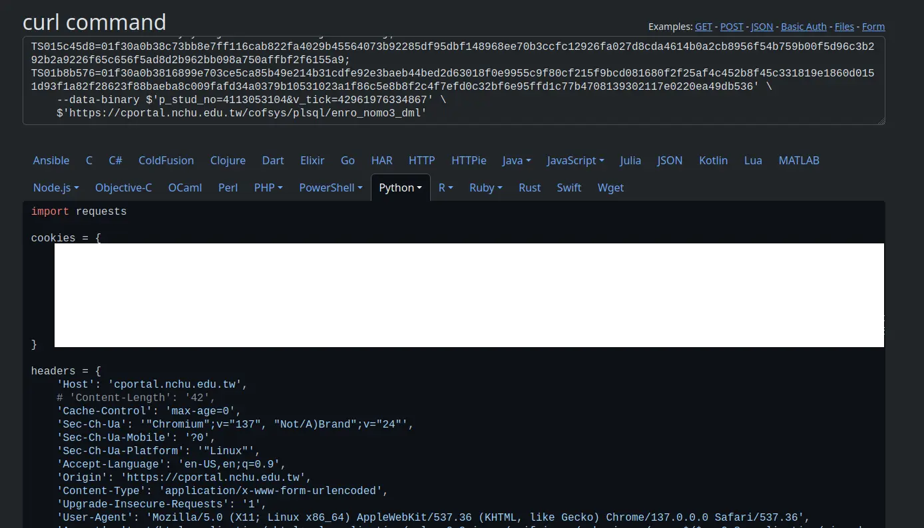Open the Node.js dropdown tab

point(56,188)
